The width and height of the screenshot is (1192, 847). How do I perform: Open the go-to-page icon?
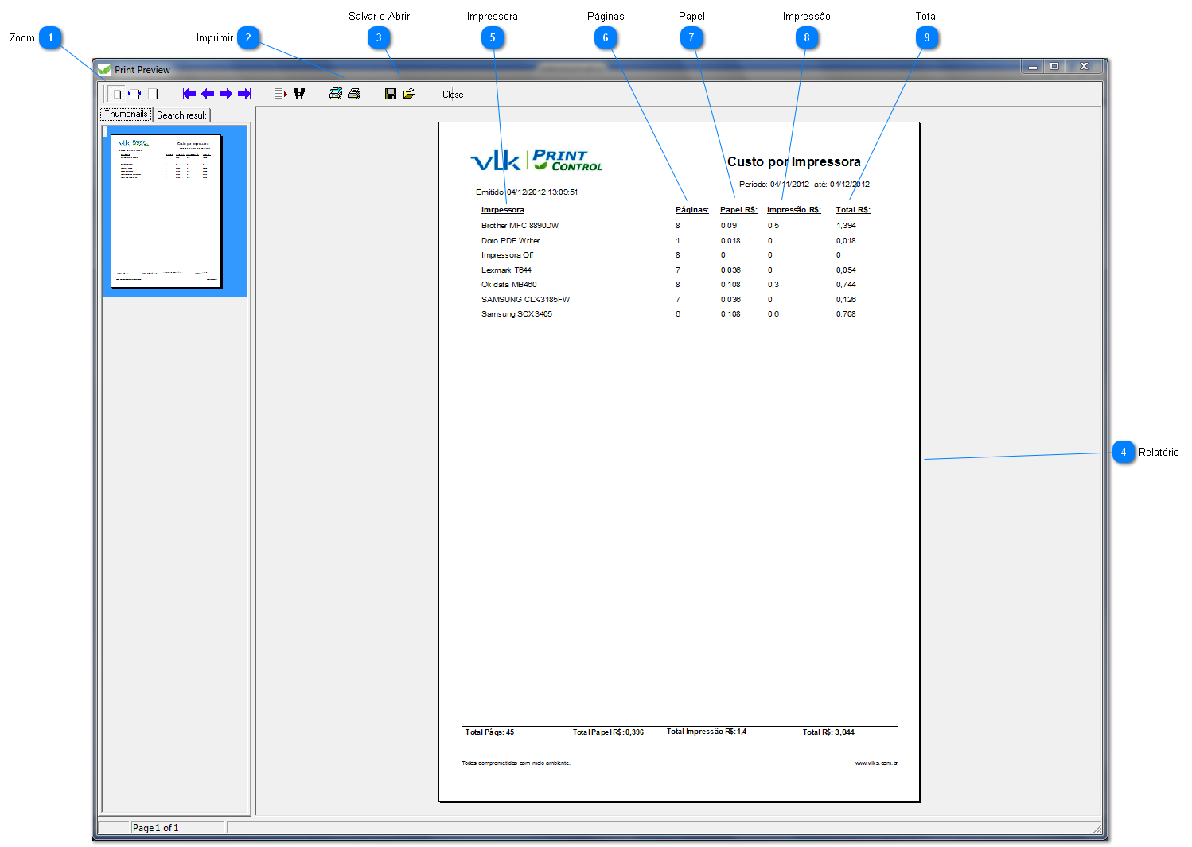pyautogui.click(x=281, y=94)
